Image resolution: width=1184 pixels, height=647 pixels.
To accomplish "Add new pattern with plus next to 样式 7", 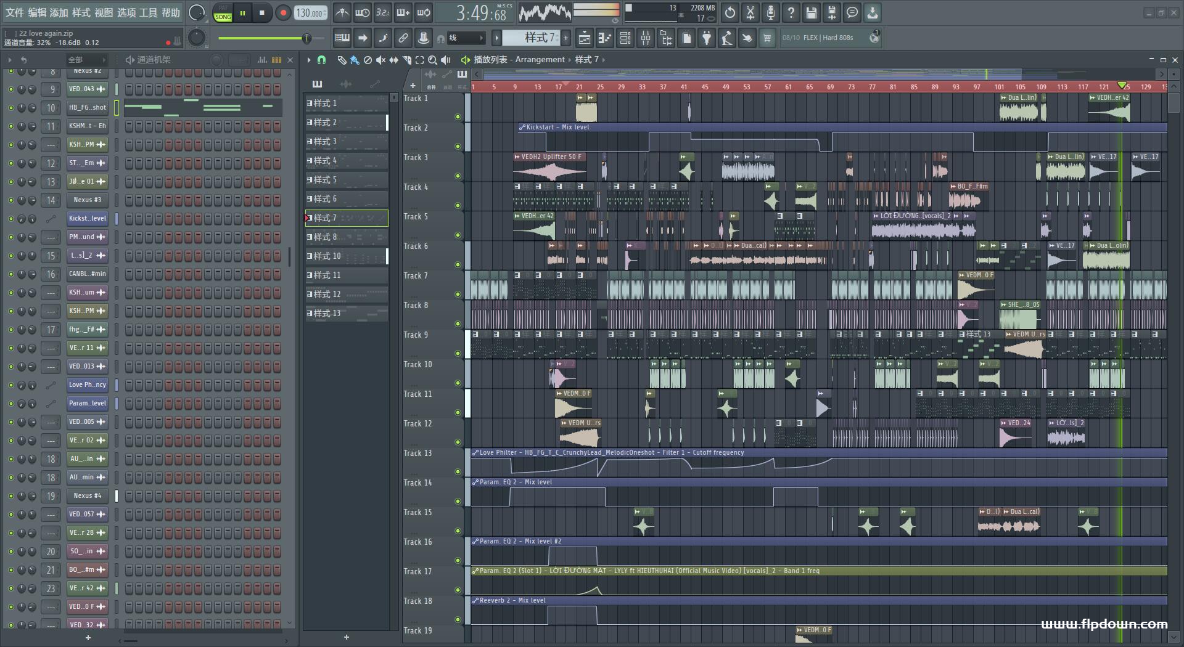I will [565, 38].
